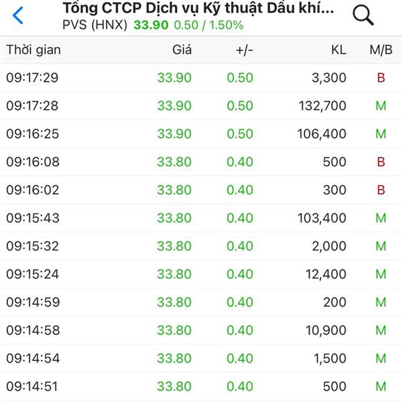The image size is (402, 402).
Task: Tap the +/- column header
Action: [245, 50]
